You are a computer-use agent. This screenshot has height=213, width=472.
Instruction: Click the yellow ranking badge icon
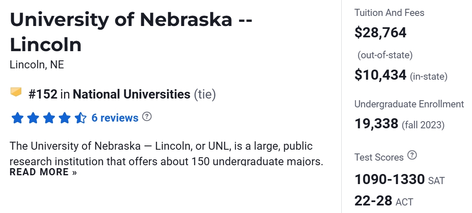(16, 92)
